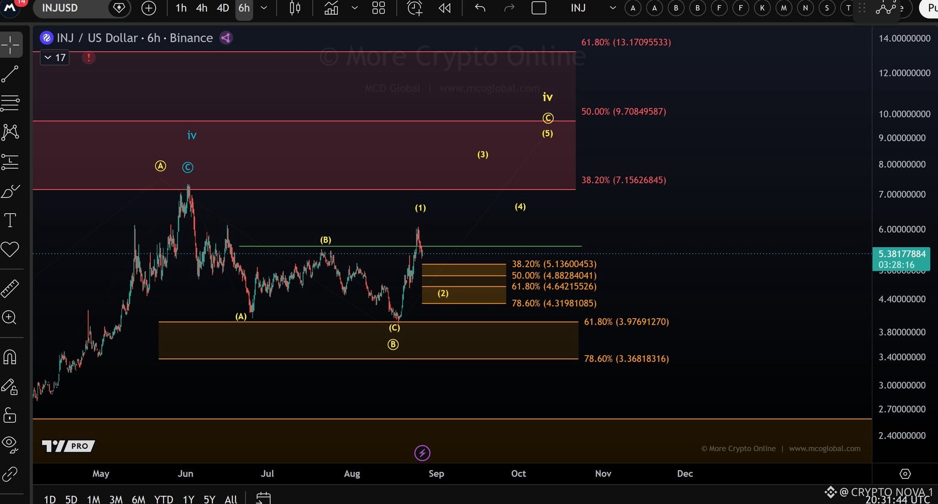Redo the chart action
The width and height of the screenshot is (938, 504).
pos(509,8)
